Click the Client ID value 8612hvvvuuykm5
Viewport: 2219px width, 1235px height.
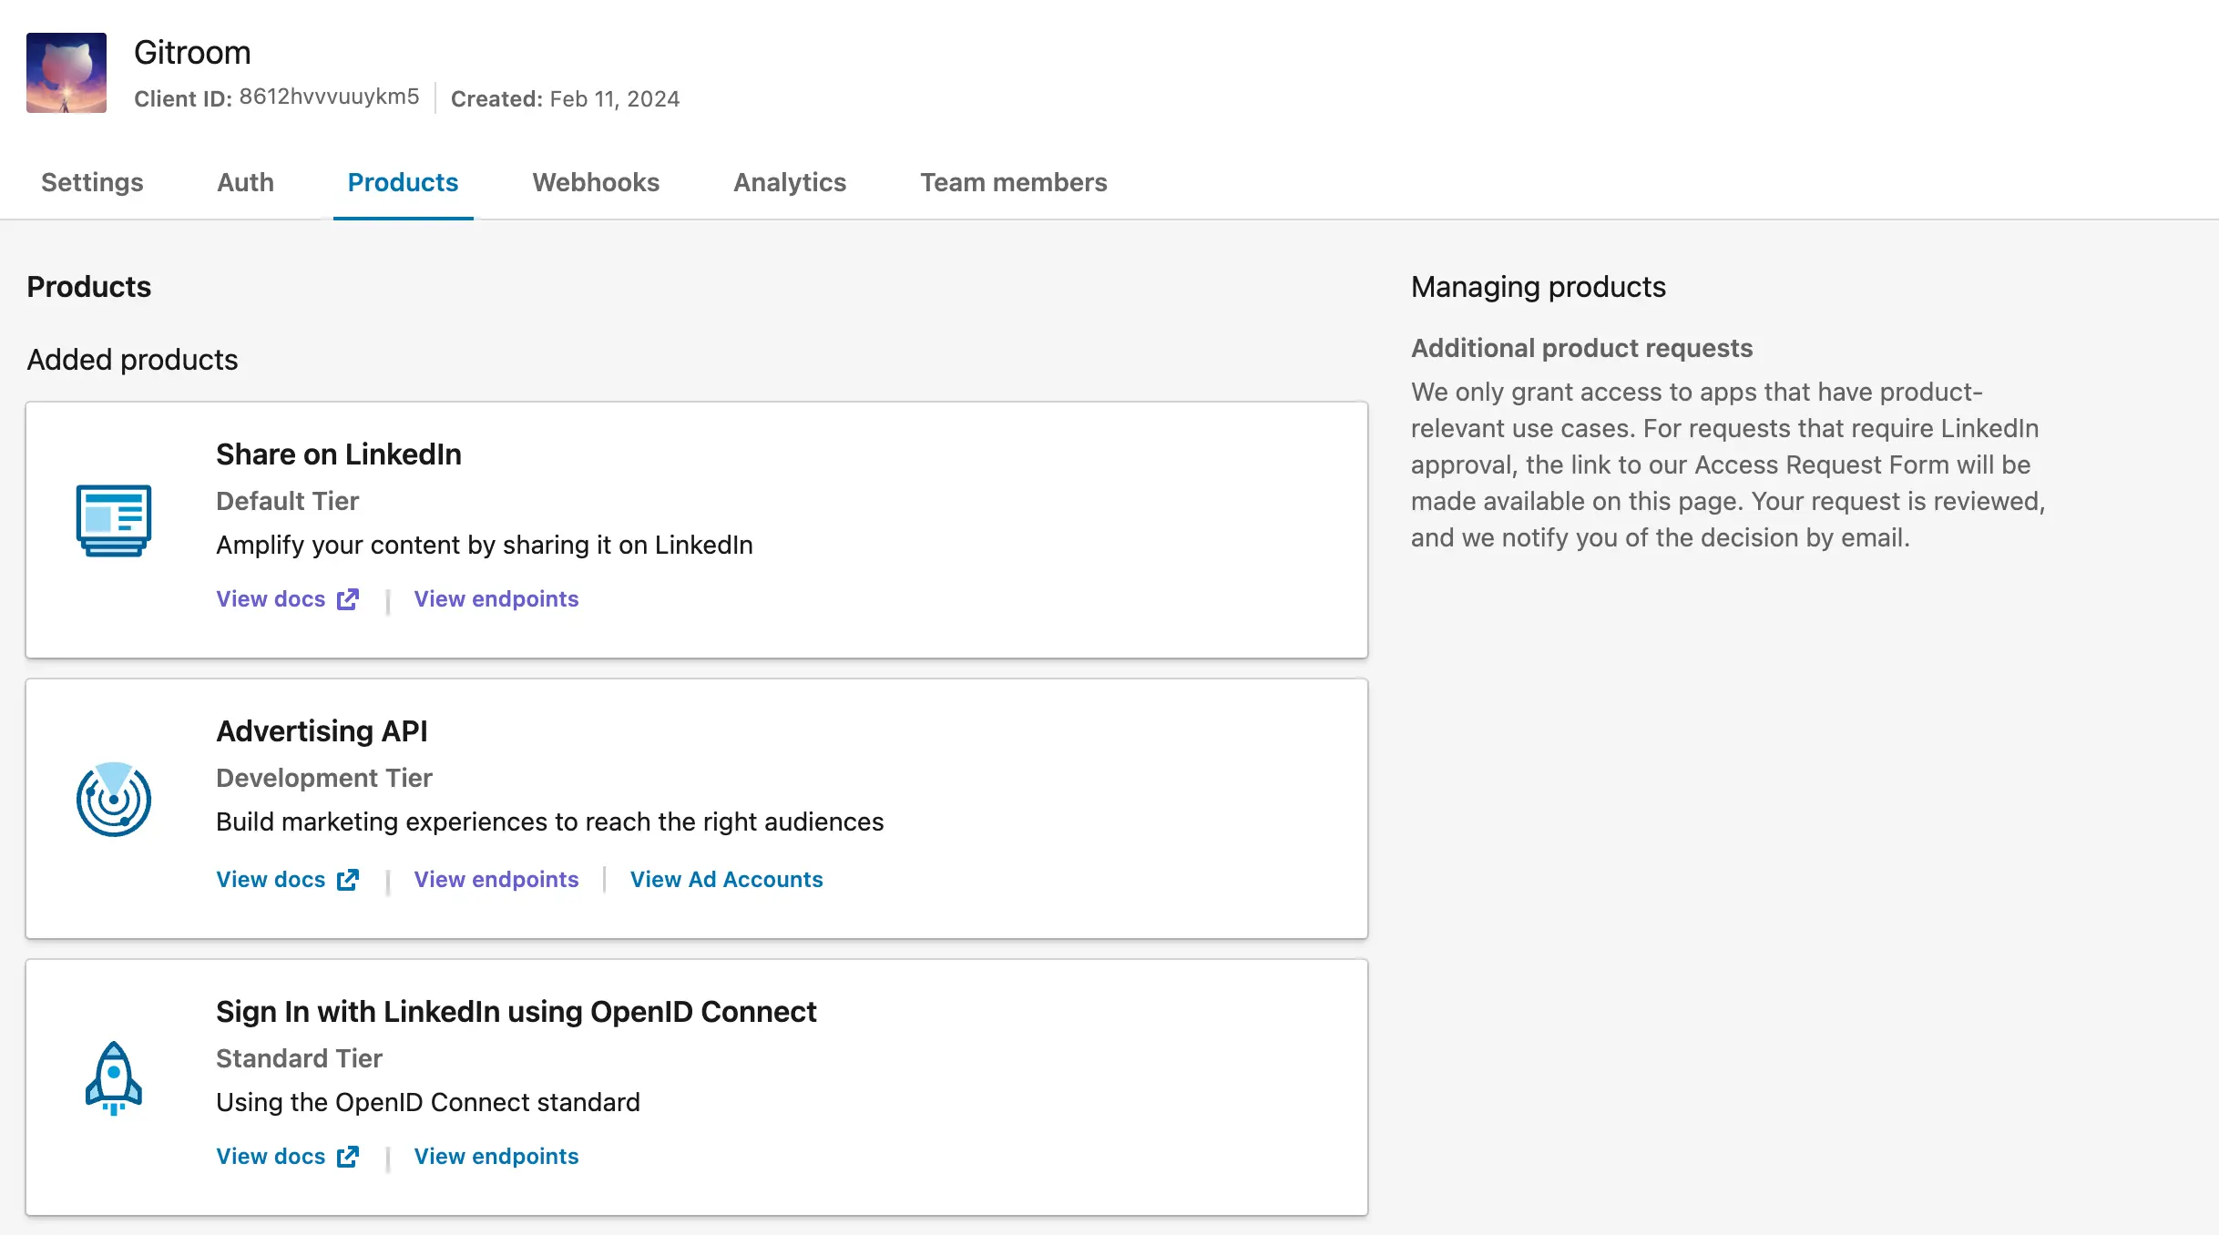click(329, 97)
